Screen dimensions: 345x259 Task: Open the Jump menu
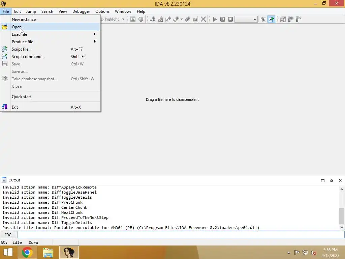tap(31, 11)
